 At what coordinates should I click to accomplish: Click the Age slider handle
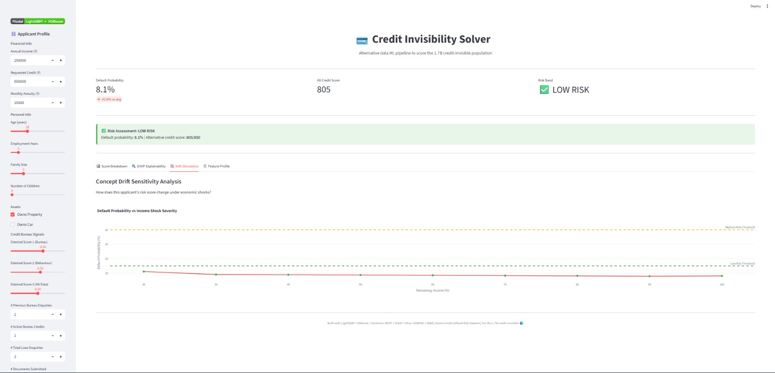point(28,131)
